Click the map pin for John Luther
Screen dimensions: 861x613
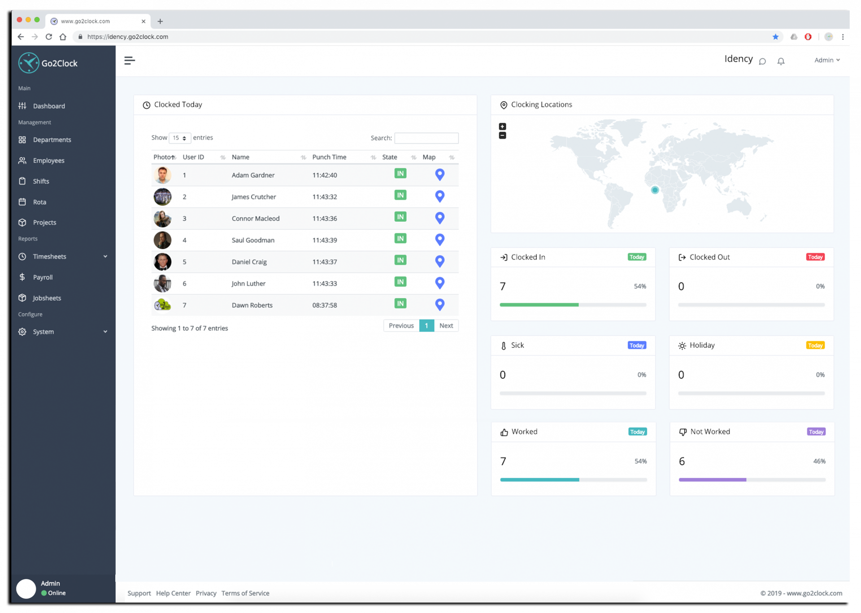440,283
